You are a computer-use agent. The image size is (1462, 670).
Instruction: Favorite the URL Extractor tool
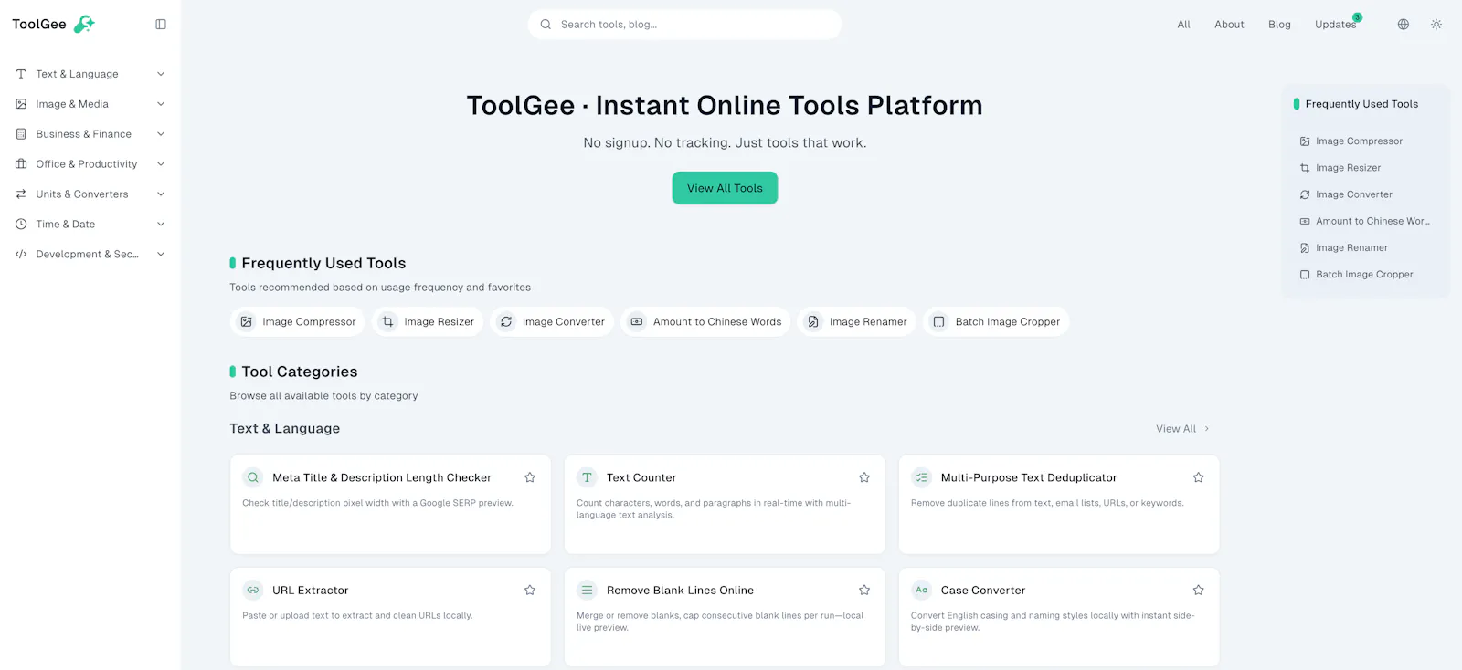click(x=530, y=591)
